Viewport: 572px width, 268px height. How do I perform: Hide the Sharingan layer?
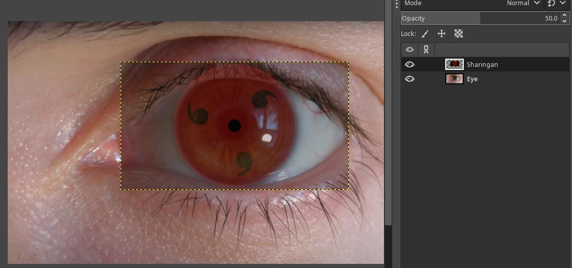(x=410, y=64)
